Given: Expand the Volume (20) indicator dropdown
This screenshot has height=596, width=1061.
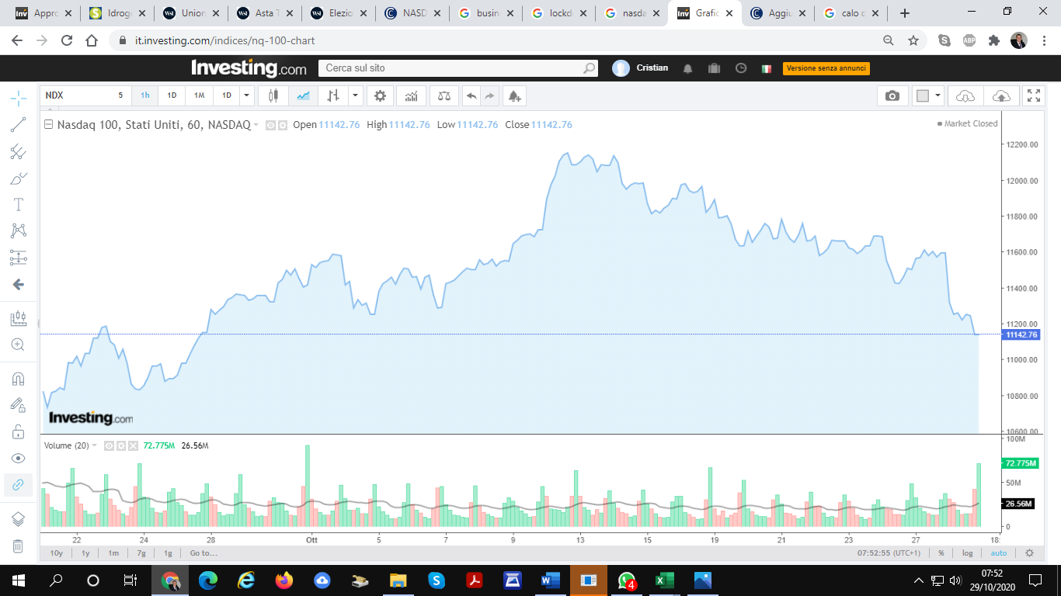Looking at the screenshot, I should click(95, 445).
